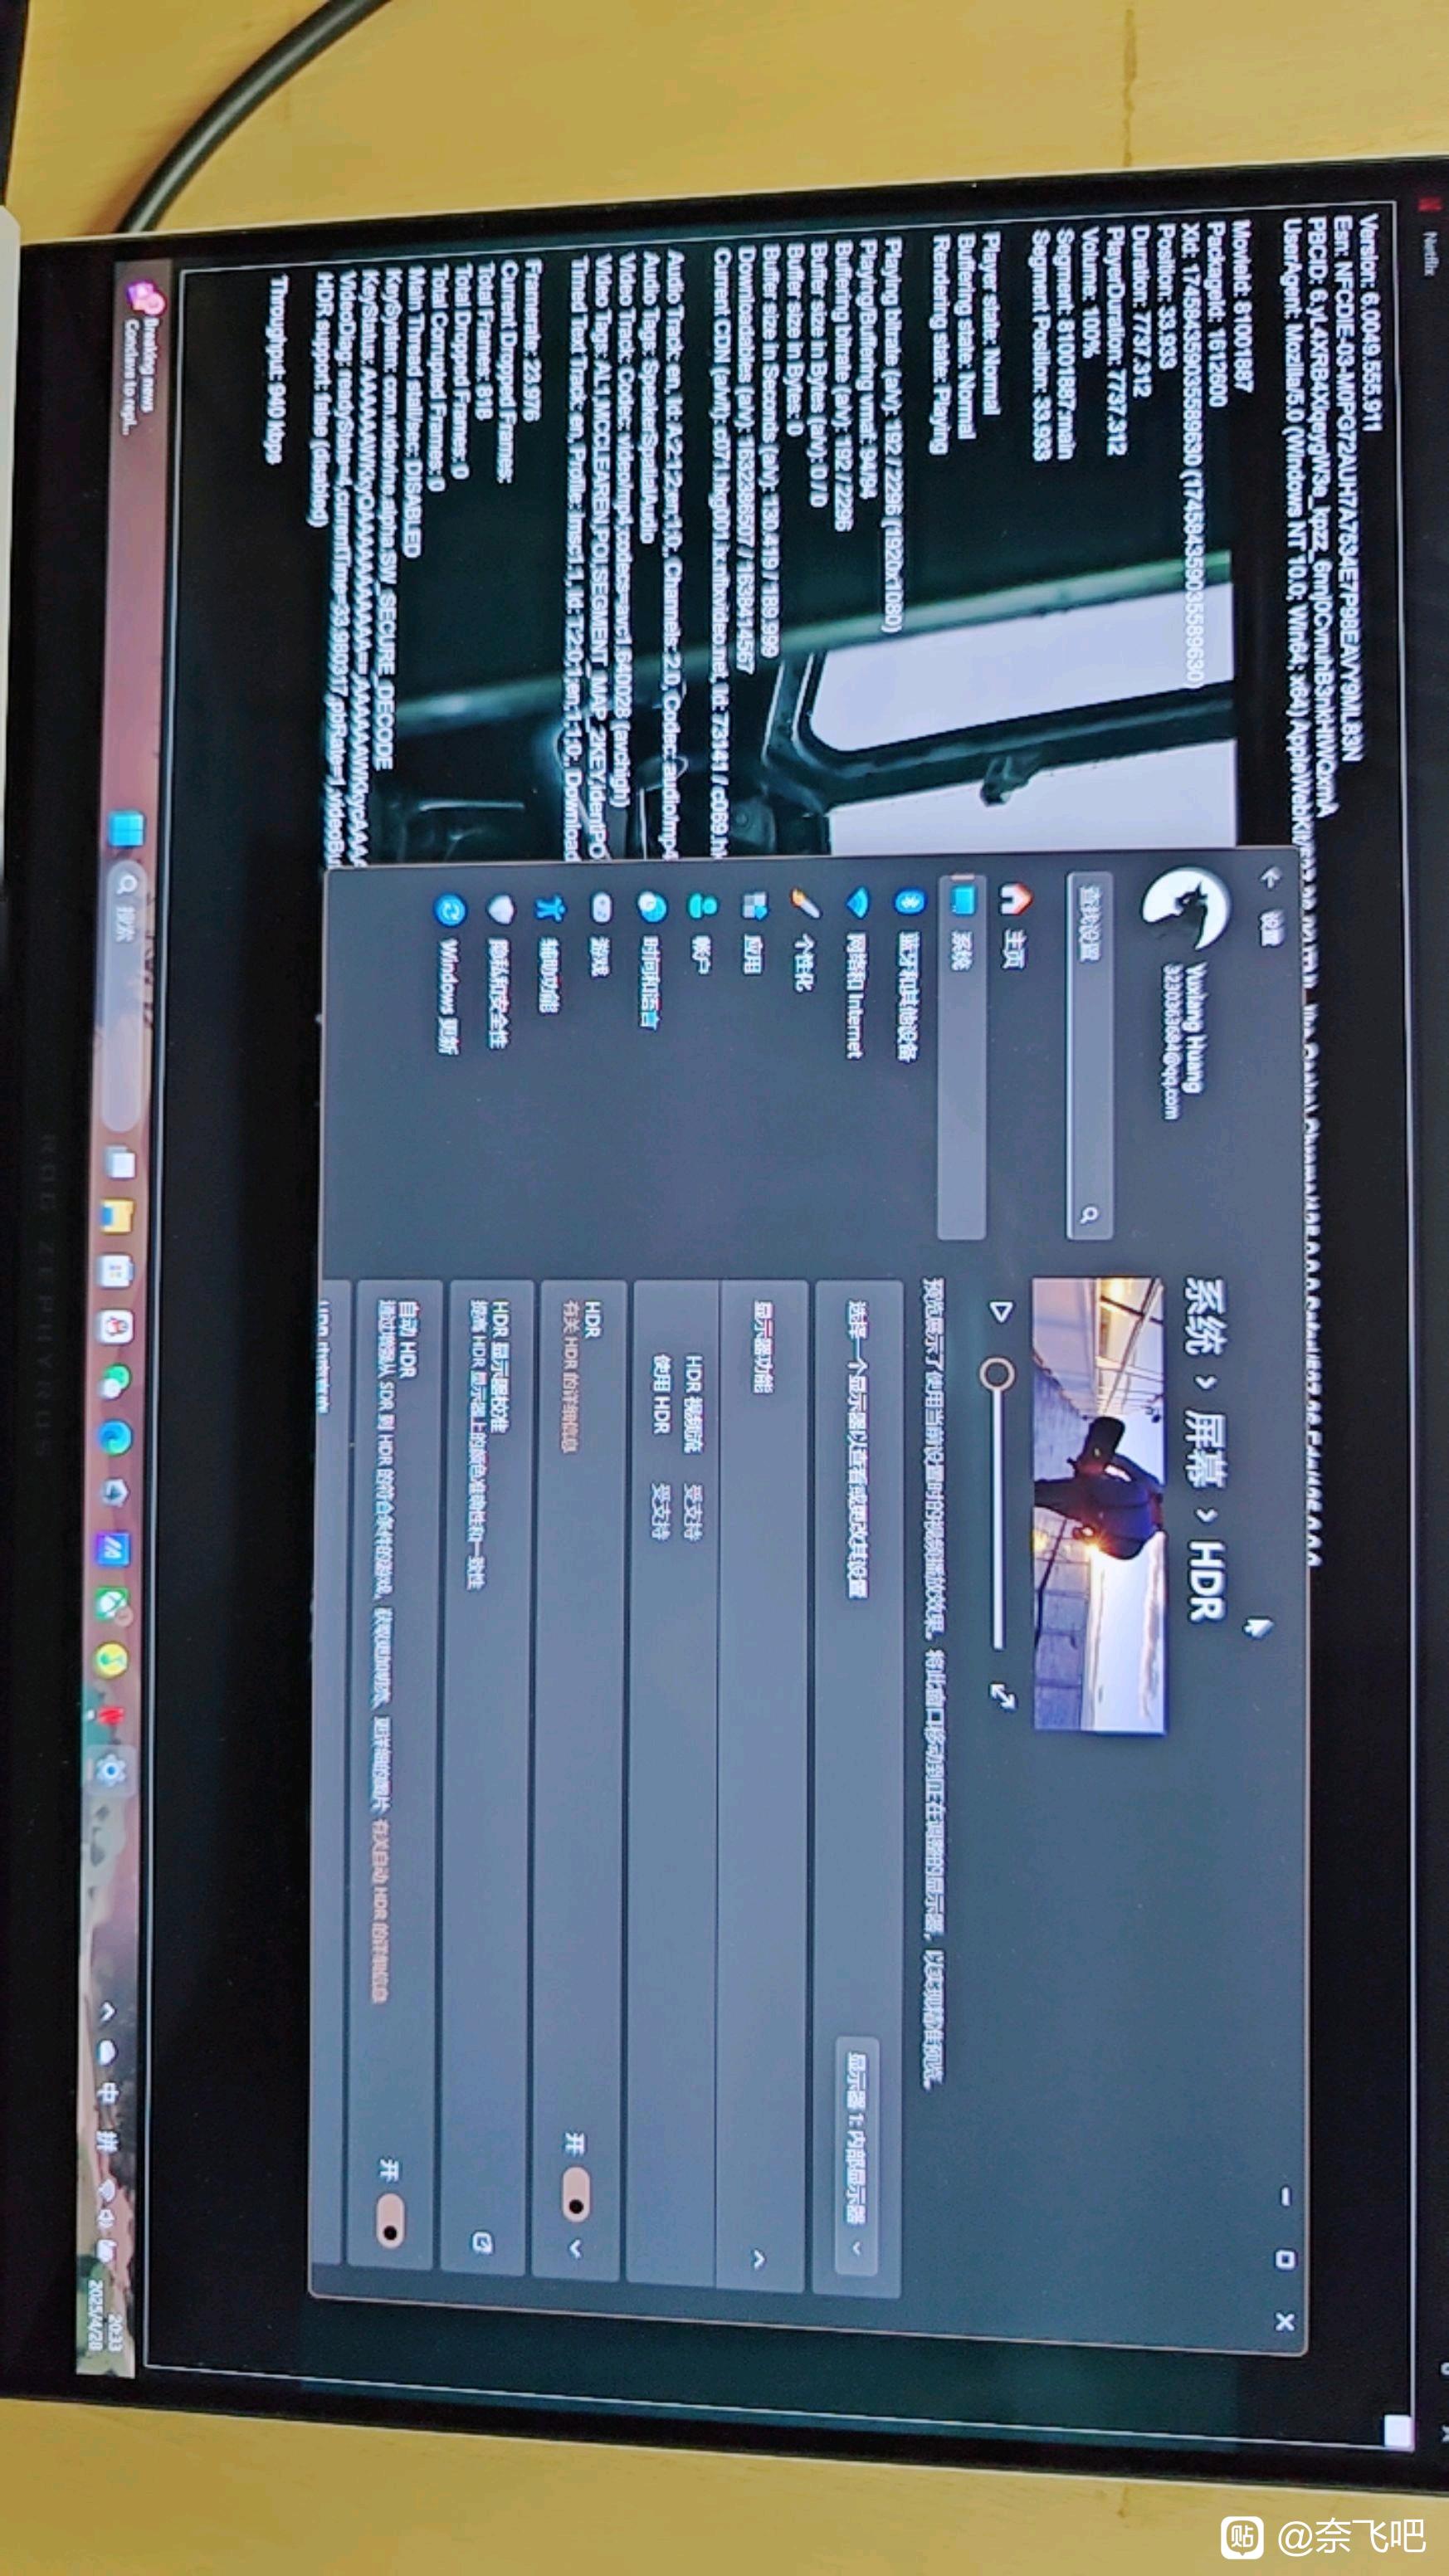Open 游戏 gaming settings
Screen dimensions: 1449x2576
pyautogui.click(x=599, y=935)
